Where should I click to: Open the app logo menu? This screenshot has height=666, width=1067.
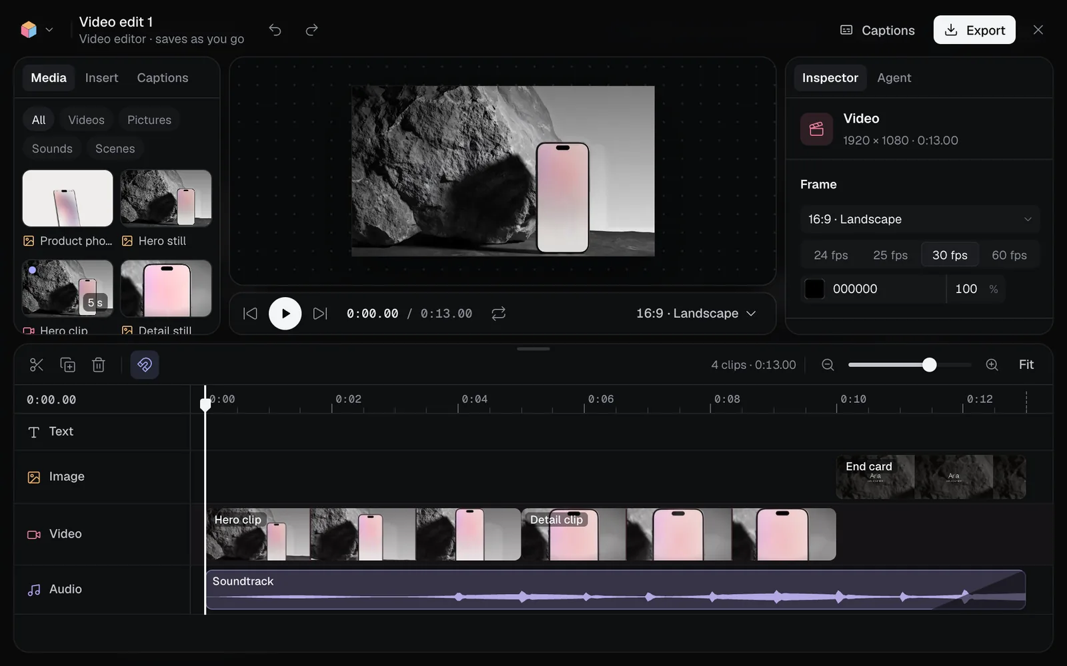37,30
